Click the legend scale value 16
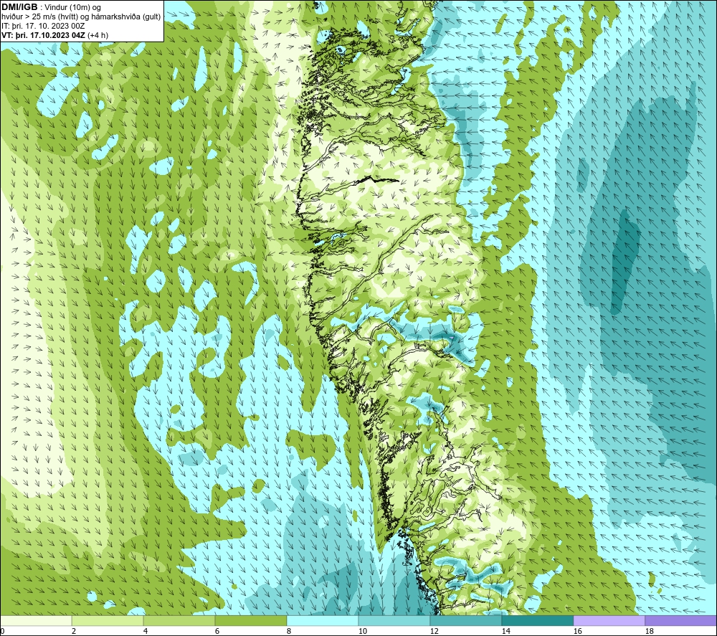717x636 pixels. 577,632
